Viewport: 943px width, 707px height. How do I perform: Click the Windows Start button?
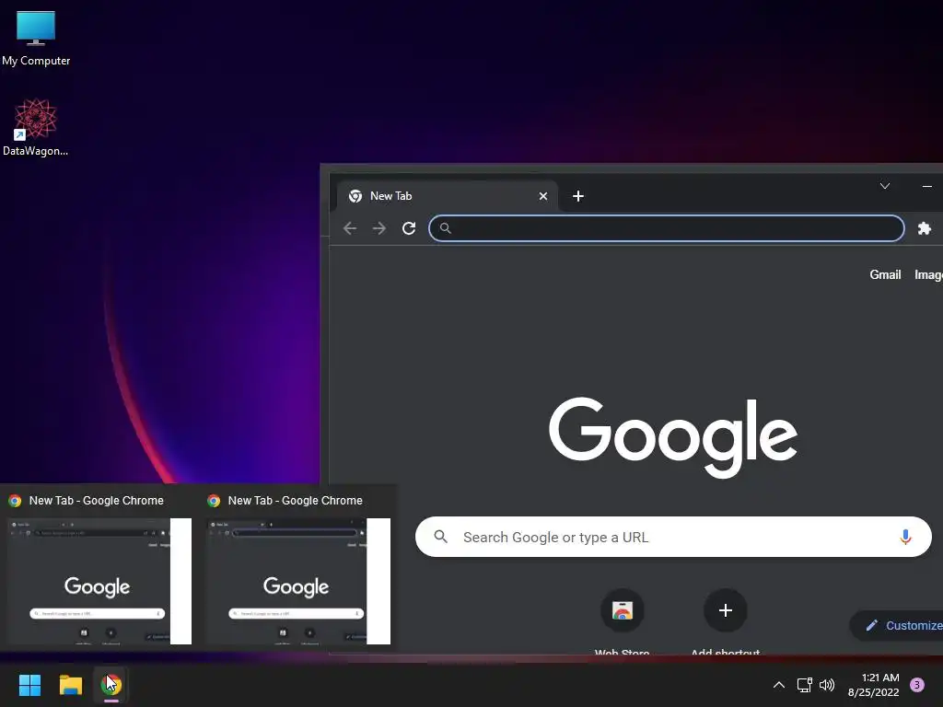pyautogui.click(x=29, y=685)
